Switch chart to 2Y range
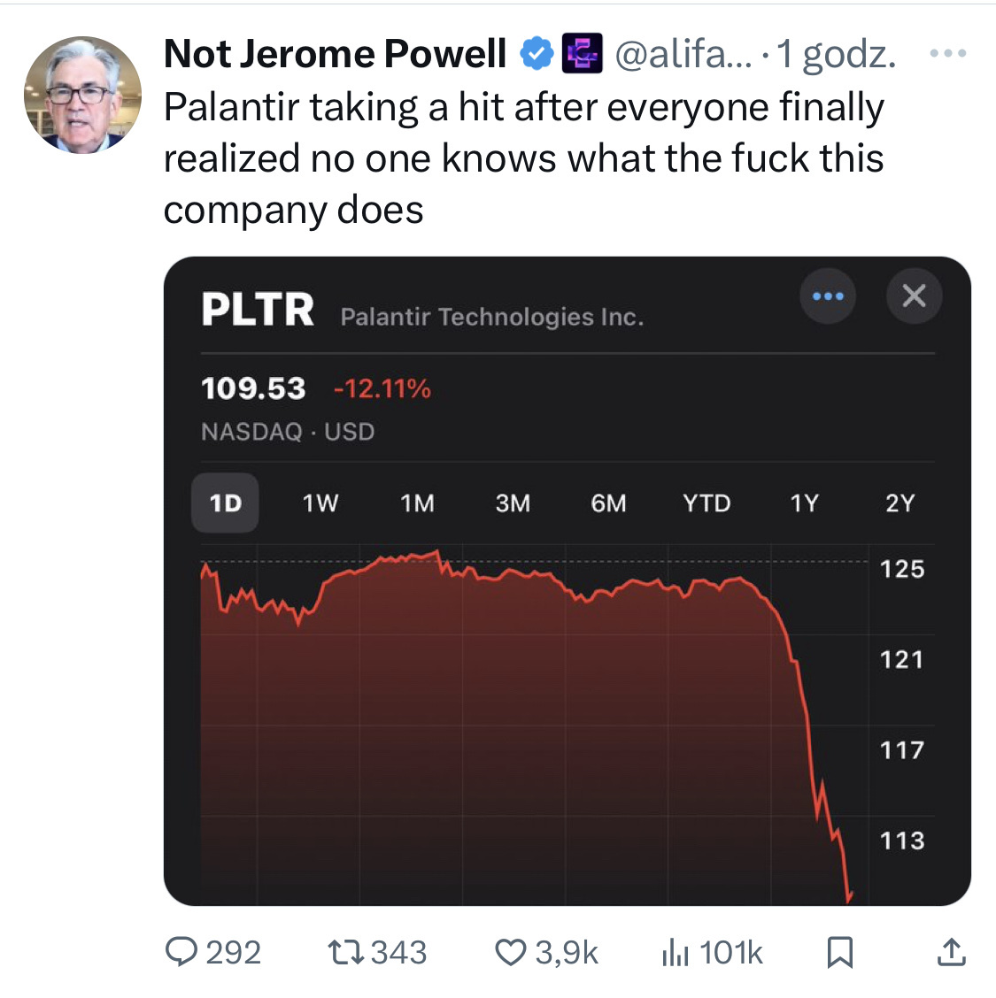The width and height of the screenshot is (996, 998). (899, 503)
